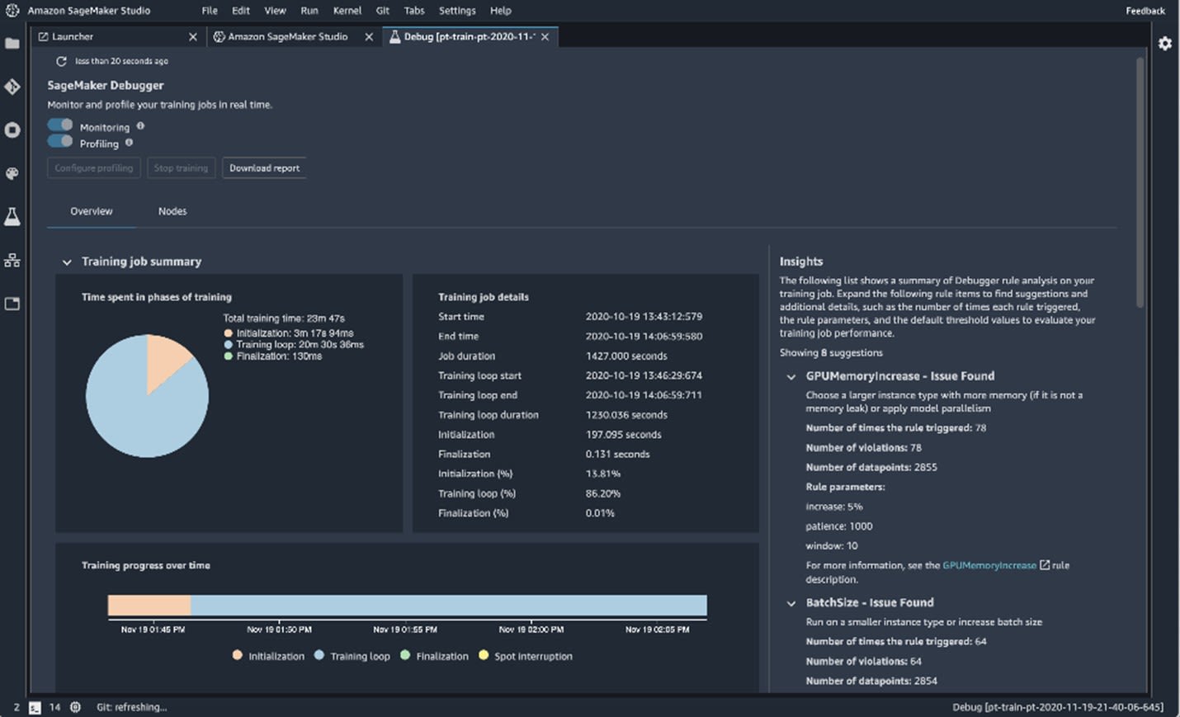Click the Download report button
1180x717 pixels.
(264, 168)
